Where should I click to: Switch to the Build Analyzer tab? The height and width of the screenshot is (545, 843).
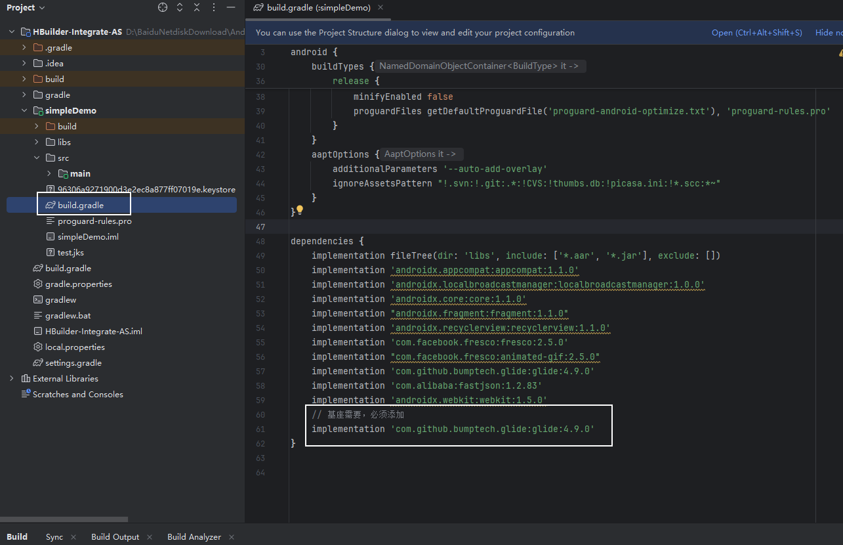tap(194, 537)
